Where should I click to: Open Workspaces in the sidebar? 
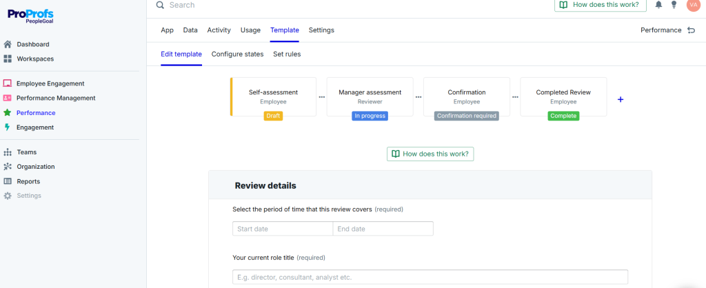pos(36,59)
